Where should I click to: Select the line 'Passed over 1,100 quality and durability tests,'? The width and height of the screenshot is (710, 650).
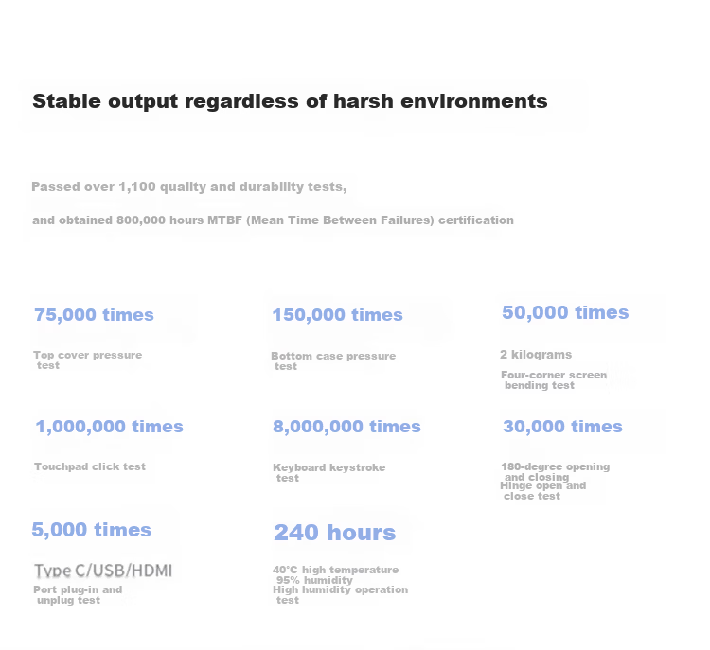coord(189,187)
